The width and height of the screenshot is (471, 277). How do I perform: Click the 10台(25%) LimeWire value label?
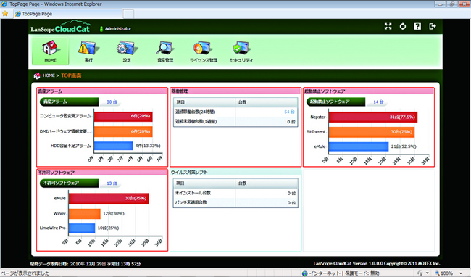coord(108,228)
